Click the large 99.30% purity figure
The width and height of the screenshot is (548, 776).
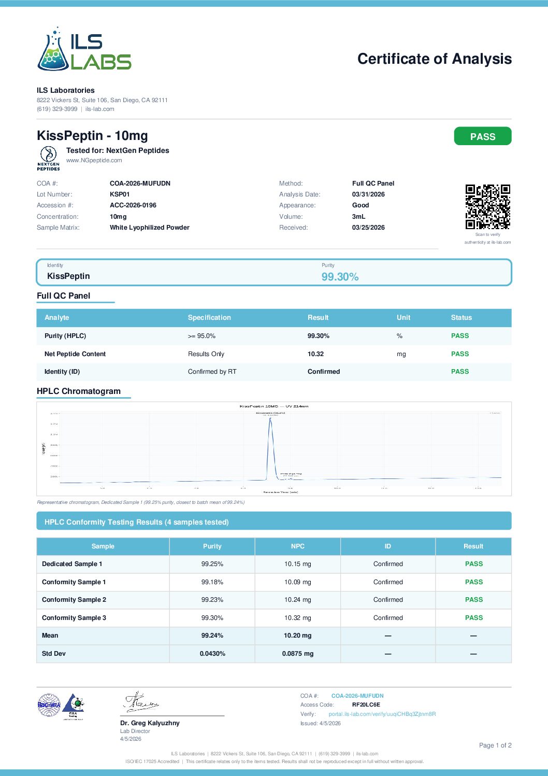(x=340, y=277)
